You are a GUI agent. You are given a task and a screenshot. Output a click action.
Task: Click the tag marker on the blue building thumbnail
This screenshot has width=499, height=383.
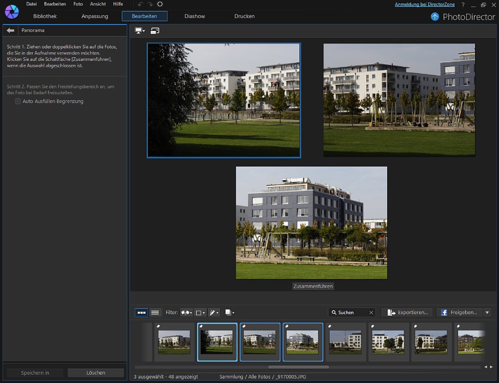287,326
